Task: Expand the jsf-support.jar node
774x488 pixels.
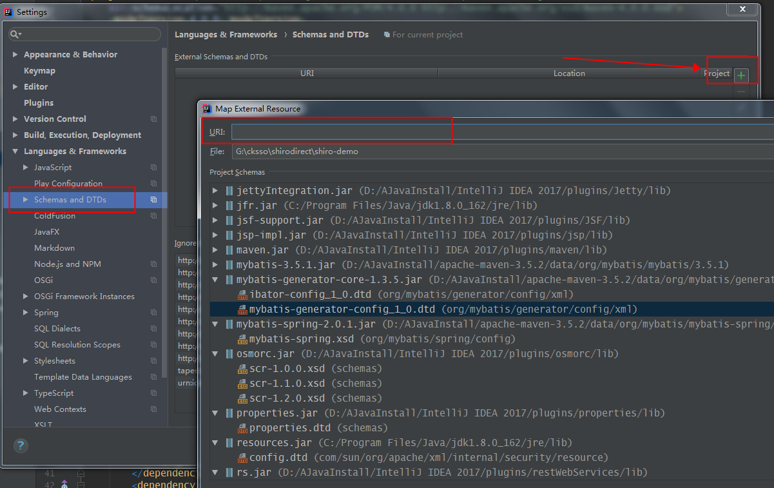Action: coord(215,220)
